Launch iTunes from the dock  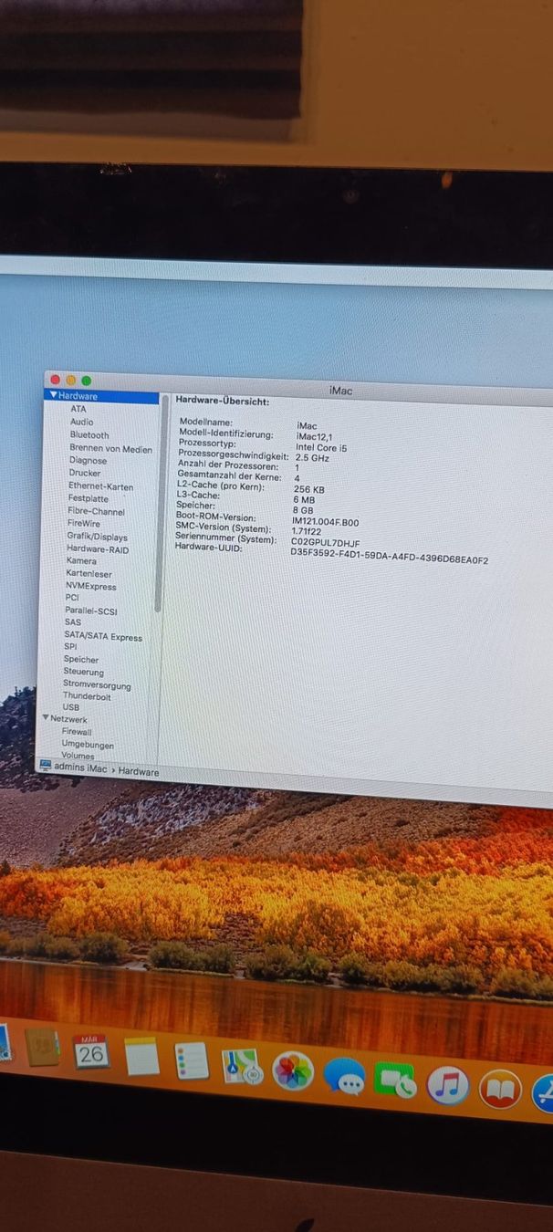448,1086
